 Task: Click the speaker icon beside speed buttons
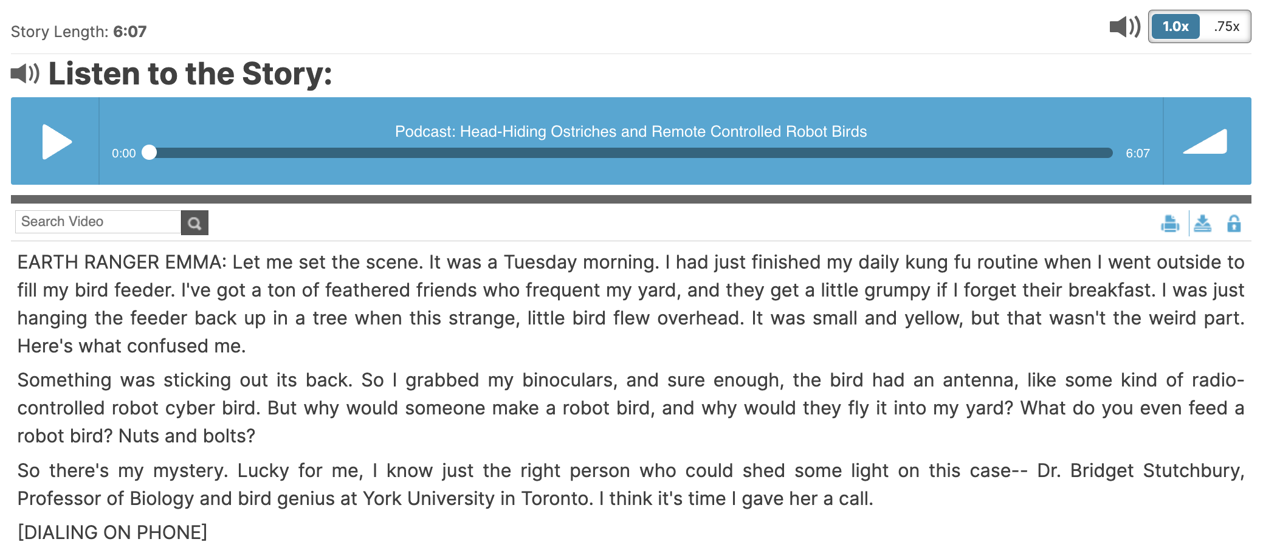click(x=1124, y=27)
